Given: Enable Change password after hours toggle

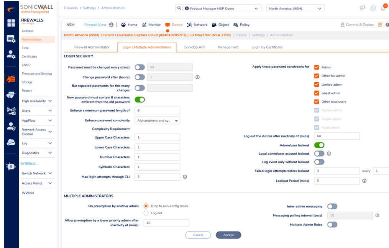Looking at the screenshot, I should coord(140,77).
